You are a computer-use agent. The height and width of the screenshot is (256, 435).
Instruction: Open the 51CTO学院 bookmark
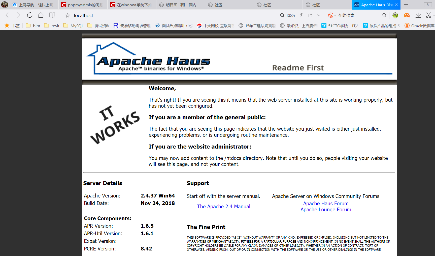tap(340, 26)
